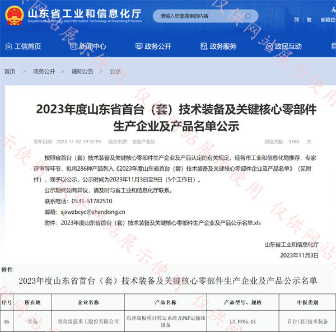Open the 邮箱登录 link
The height and width of the screenshot is (332, 336).
[328, 20]
